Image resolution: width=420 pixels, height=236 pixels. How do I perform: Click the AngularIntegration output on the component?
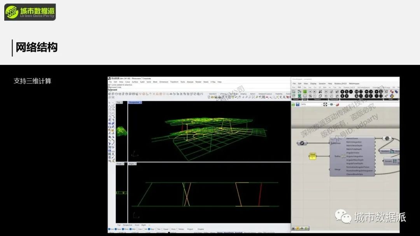pyautogui.click(x=354, y=156)
